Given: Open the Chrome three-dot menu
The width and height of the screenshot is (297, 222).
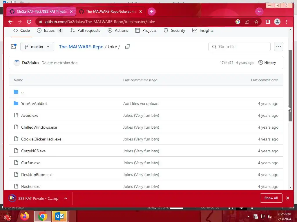Looking at the screenshot, I should pos(287,22).
